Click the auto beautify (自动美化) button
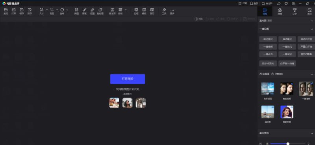This screenshot has width=315, height=145. (268, 39)
